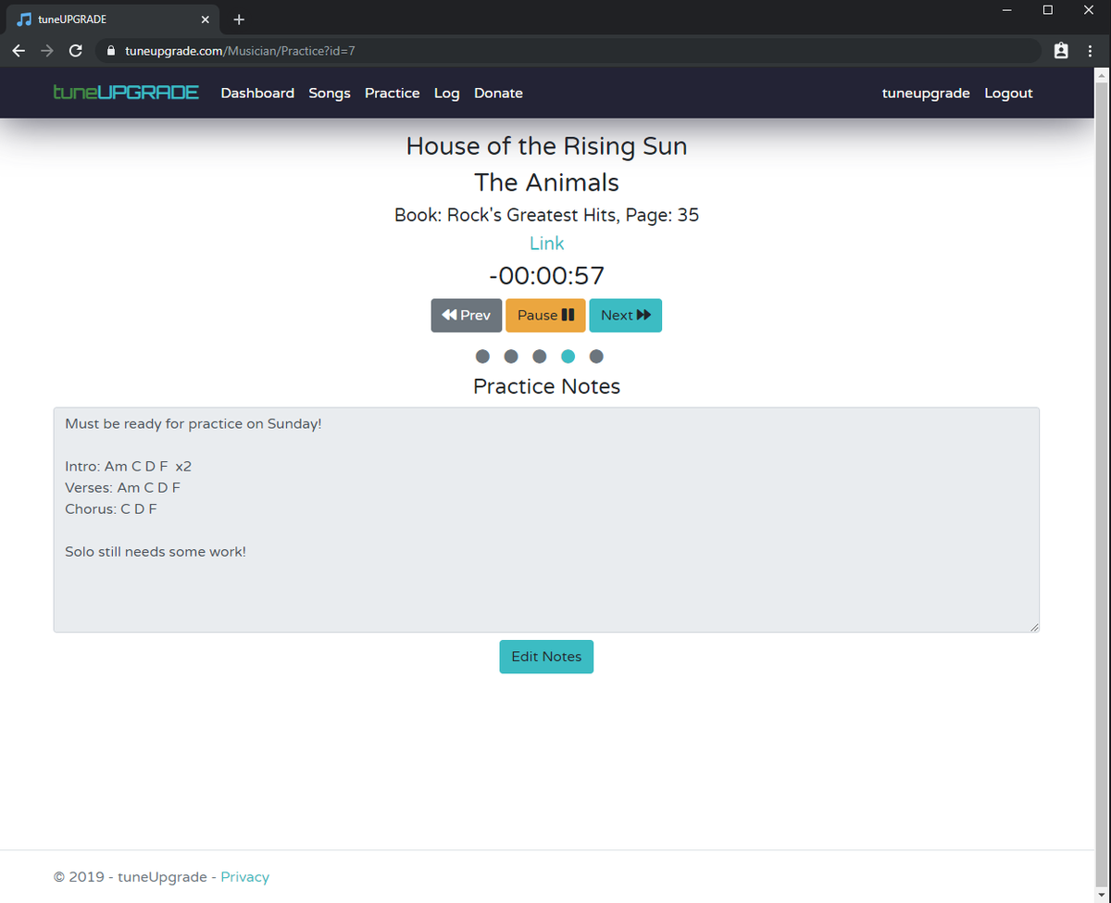Open the song's Link hyperlink
The width and height of the screenshot is (1111, 903).
coord(546,244)
